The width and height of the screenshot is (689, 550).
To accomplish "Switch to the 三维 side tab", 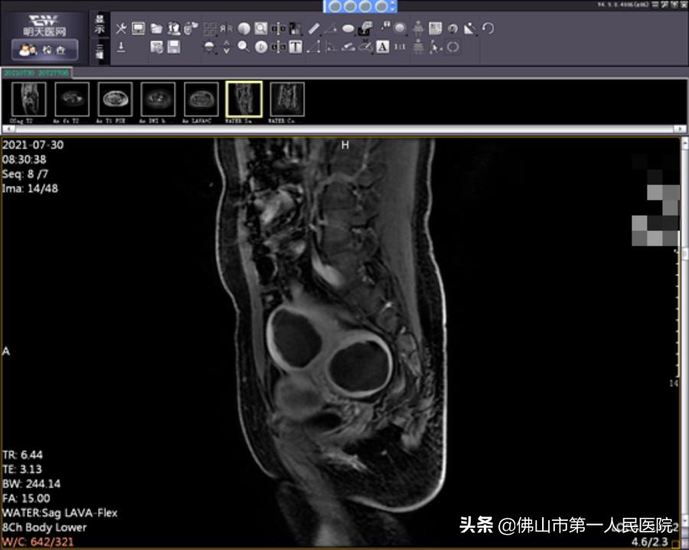I will click(x=100, y=50).
